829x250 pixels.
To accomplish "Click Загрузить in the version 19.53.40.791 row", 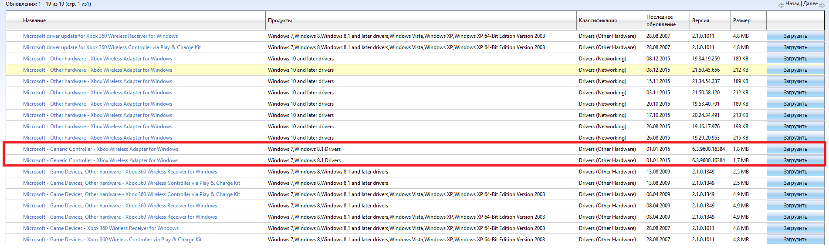I will point(795,104).
